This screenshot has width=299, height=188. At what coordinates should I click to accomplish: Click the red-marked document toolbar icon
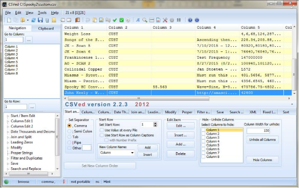[x=158, y=20]
